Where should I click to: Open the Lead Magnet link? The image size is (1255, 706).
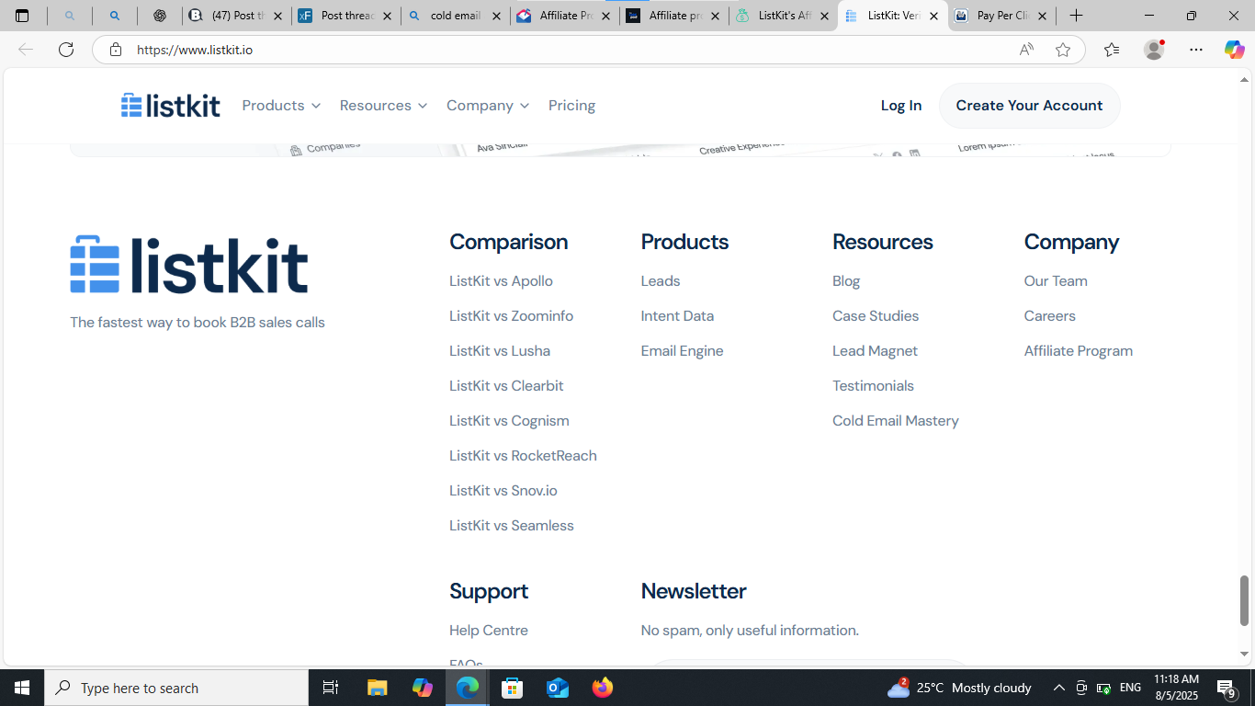coord(875,351)
